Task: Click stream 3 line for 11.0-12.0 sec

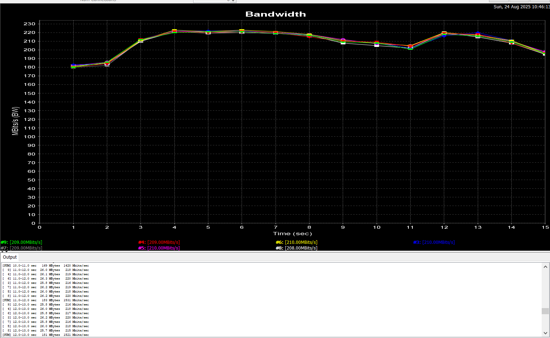Action: pos(46,283)
